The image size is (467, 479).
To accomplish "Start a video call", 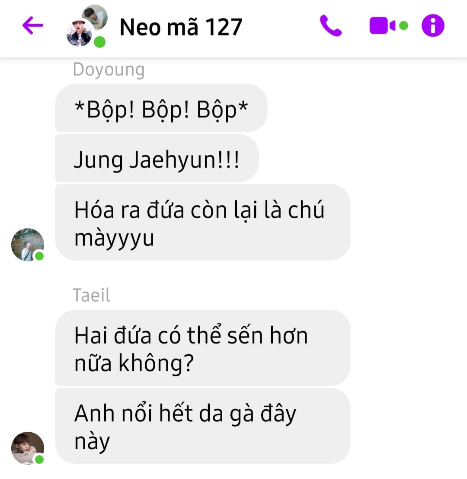I will click(383, 26).
